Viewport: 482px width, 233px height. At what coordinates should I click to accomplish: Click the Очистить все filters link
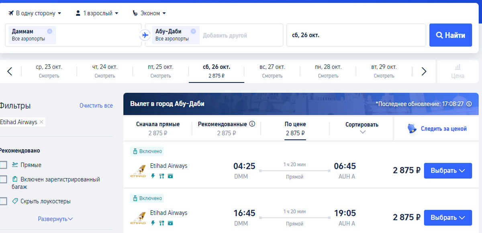pyautogui.click(x=96, y=106)
